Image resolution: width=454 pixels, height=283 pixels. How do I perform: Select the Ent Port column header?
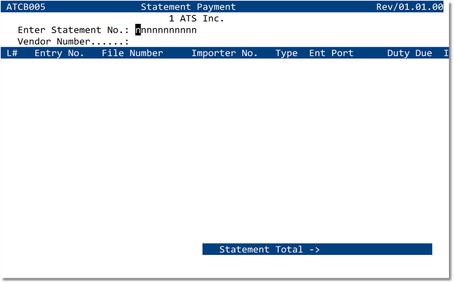point(331,53)
